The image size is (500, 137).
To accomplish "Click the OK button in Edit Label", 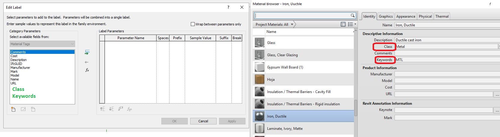I will coord(174,121).
